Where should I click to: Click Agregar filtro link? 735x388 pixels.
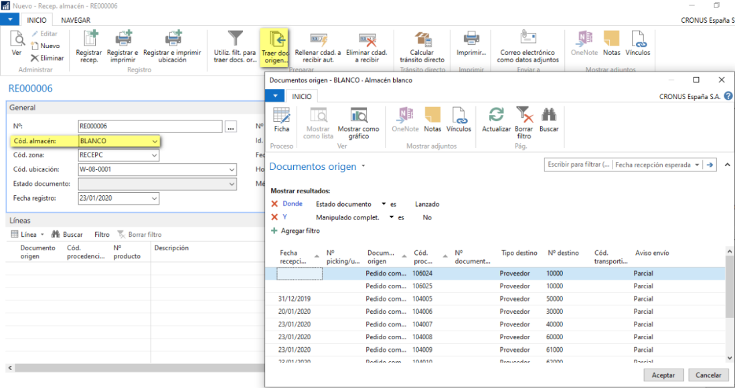click(x=295, y=231)
